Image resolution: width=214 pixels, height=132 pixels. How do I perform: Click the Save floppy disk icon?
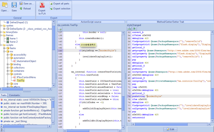(14, 5)
